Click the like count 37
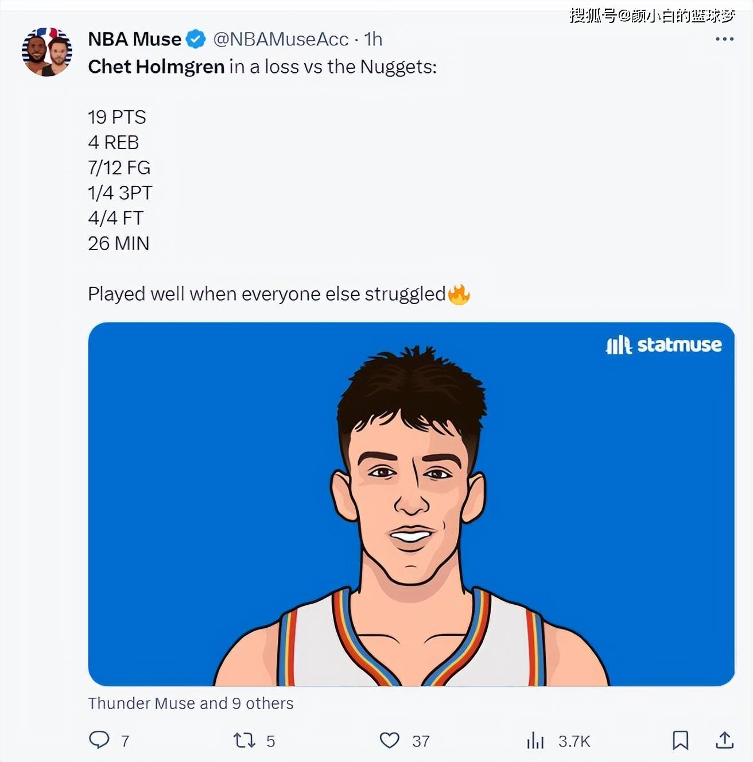The width and height of the screenshot is (753, 762). click(421, 741)
